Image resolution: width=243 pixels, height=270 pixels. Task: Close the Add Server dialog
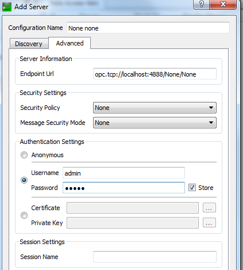pyautogui.click(x=223, y=4)
